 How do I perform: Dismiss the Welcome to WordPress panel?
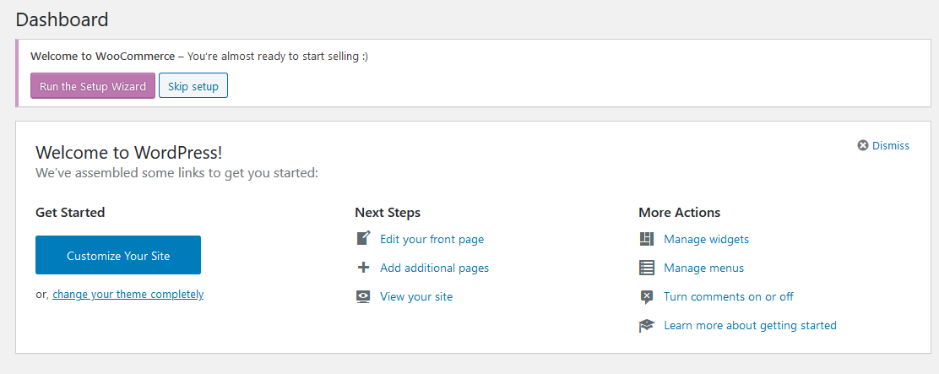pyautogui.click(x=883, y=145)
